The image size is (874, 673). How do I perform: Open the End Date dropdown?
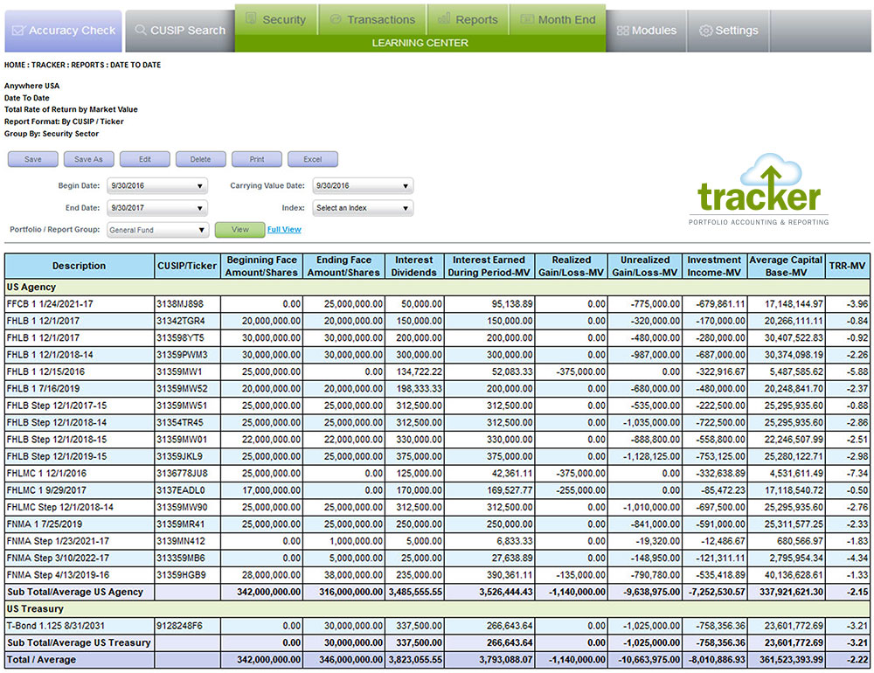pyautogui.click(x=157, y=209)
